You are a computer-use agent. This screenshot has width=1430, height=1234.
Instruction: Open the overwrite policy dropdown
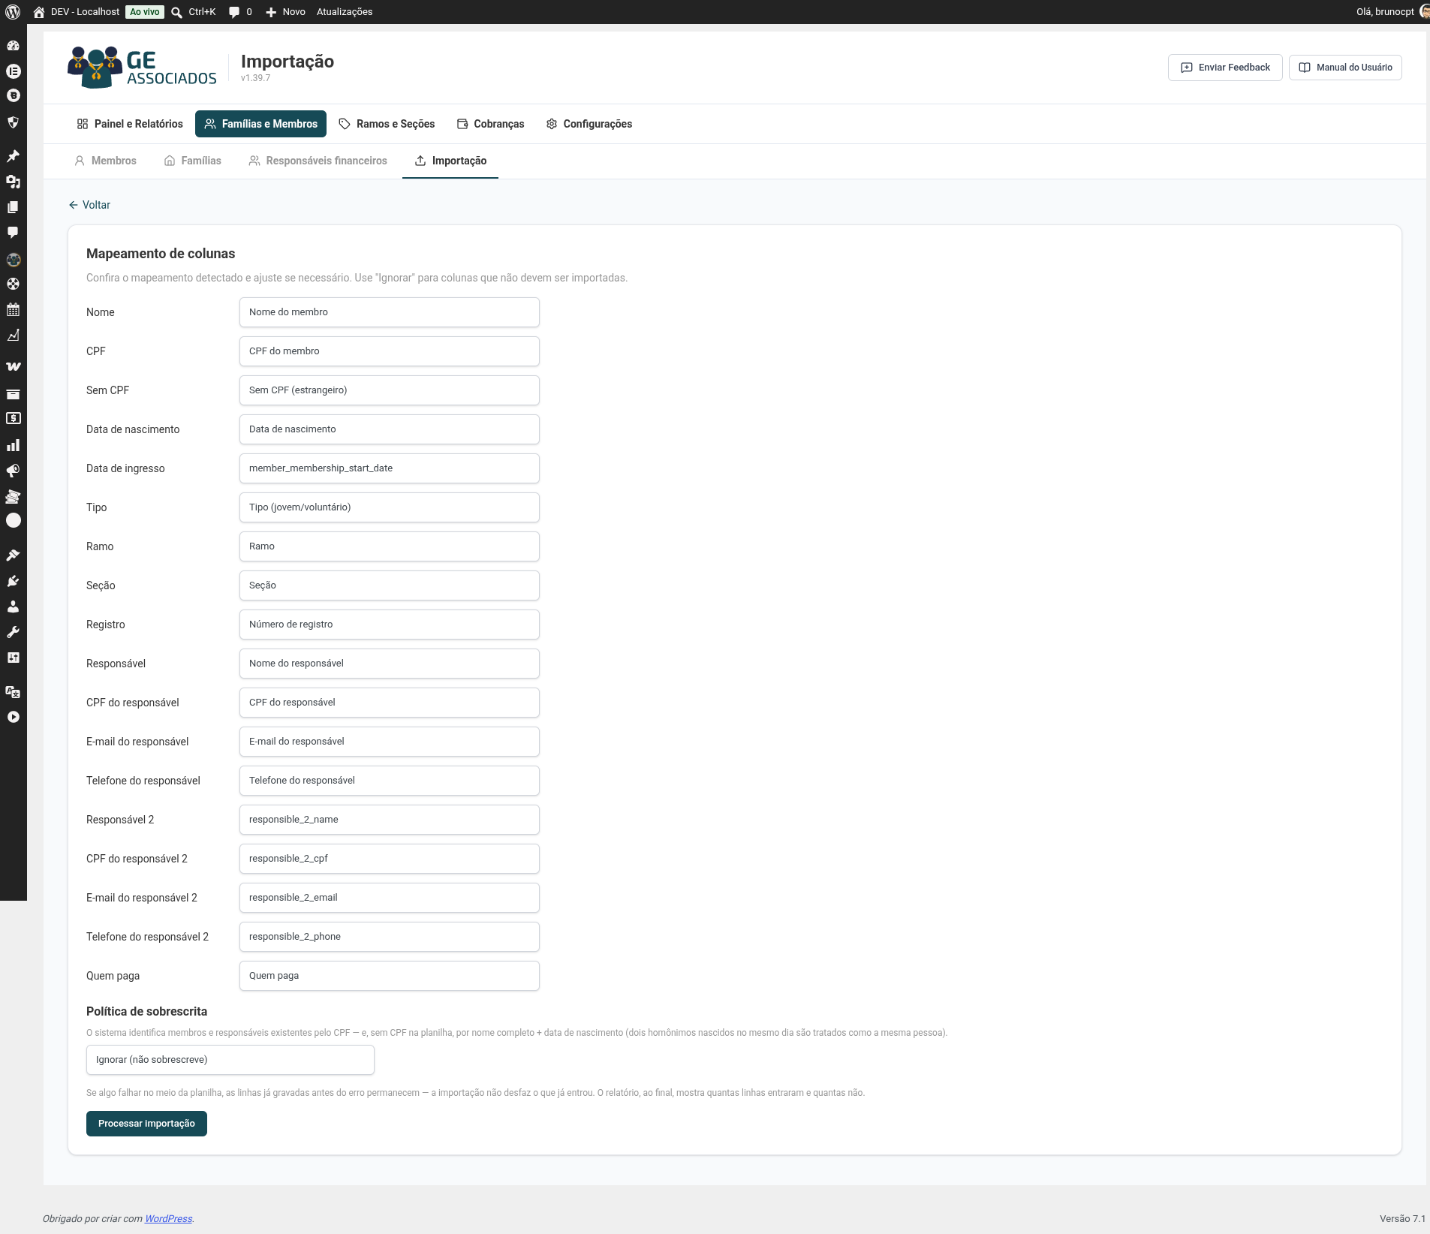coord(230,1060)
